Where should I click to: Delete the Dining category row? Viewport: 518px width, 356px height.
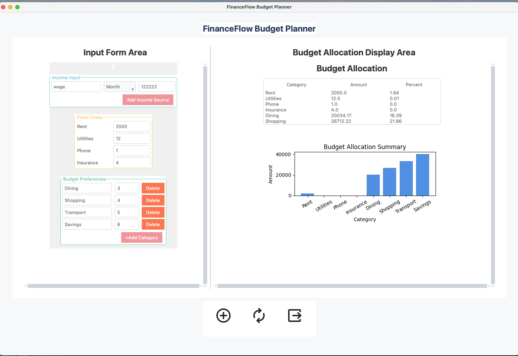point(153,188)
